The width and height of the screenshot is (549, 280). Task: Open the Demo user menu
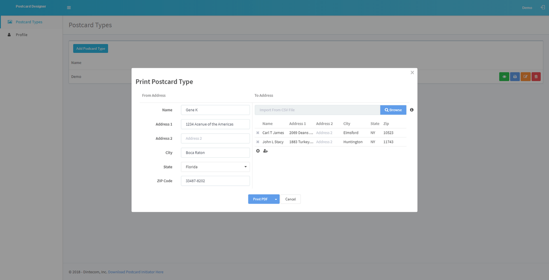tap(527, 8)
